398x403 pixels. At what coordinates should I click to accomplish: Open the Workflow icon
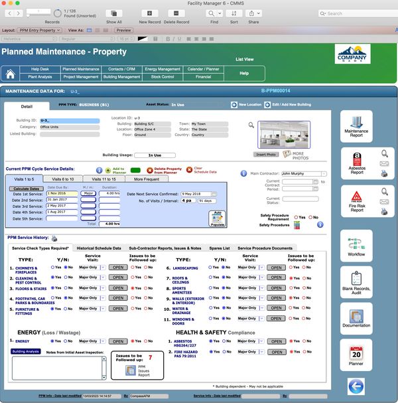pyautogui.click(x=356, y=247)
